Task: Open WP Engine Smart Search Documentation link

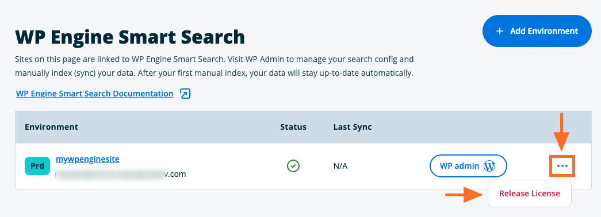Action: tap(95, 94)
